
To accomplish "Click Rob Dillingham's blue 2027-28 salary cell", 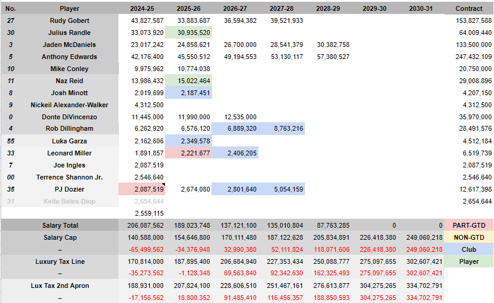I will point(281,129).
